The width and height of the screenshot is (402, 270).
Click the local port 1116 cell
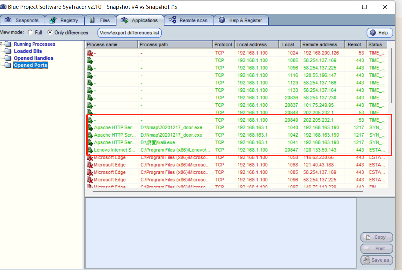(x=293, y=75)
